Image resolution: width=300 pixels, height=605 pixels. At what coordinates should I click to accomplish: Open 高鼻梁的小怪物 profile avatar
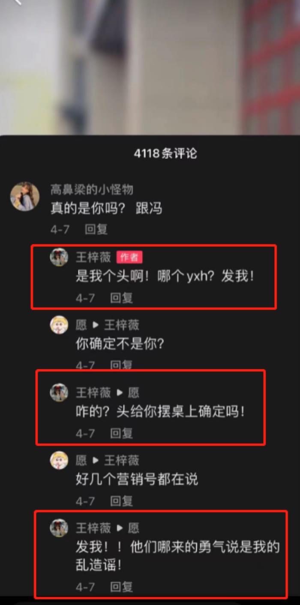(25, 196)
